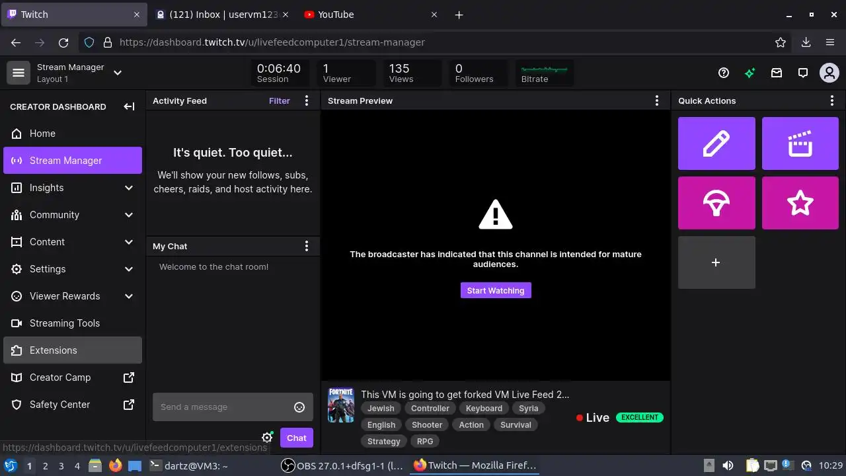Click the star quick action tile
The image size is (846, 476).
tap(800, 203)
